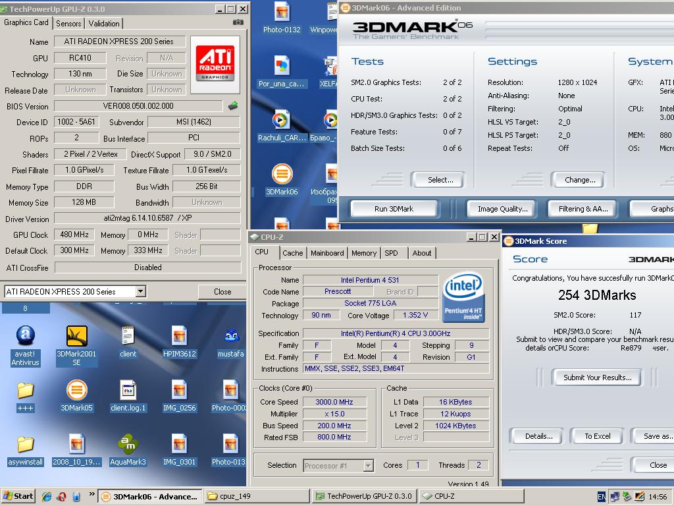The width and height of the screenshot is (674, 506).
Task: Switch to TechPowerUp GPU-Z taskbar item
Action: (x=365, y=496)
